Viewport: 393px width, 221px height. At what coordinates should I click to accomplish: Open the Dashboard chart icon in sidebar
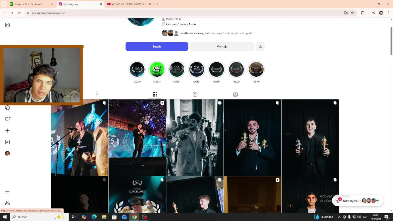click(7, 142)
